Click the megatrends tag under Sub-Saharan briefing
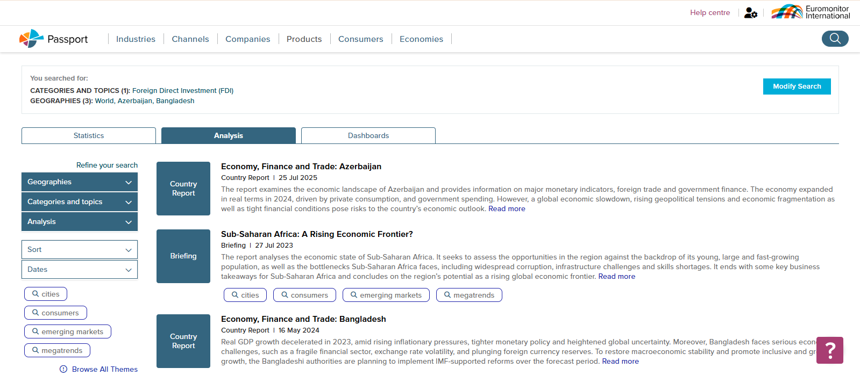The image size is (860, 375). click(x=469, y=295)
